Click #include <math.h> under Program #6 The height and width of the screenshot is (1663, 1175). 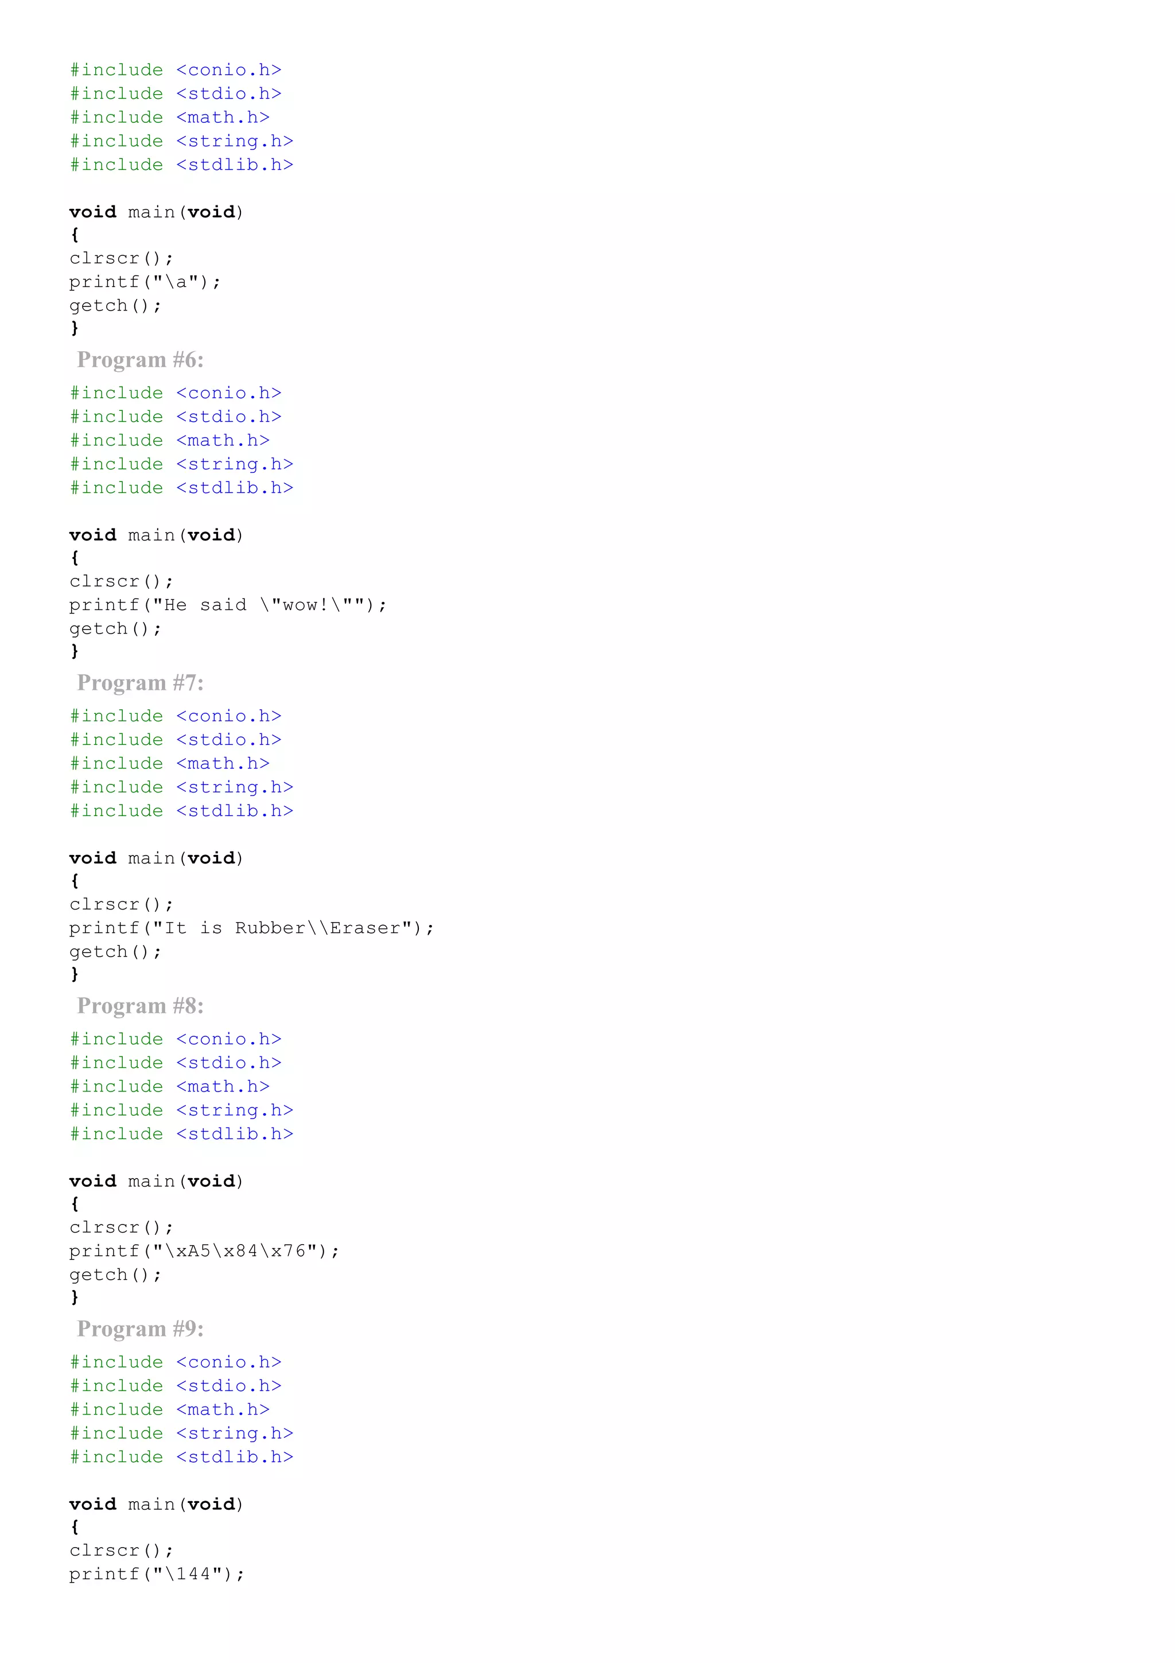coord(169,440)
